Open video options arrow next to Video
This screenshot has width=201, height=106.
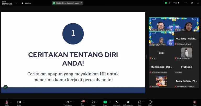point(24,102)
